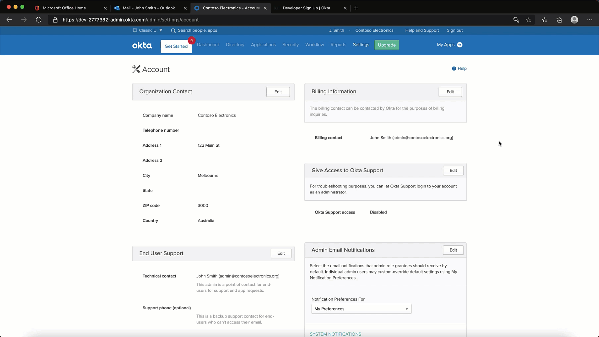Image resolution: width=599 pixels, height=337 pixels.
Task: Click the Contoso Electronics org link
Action: tap(374, 30)
